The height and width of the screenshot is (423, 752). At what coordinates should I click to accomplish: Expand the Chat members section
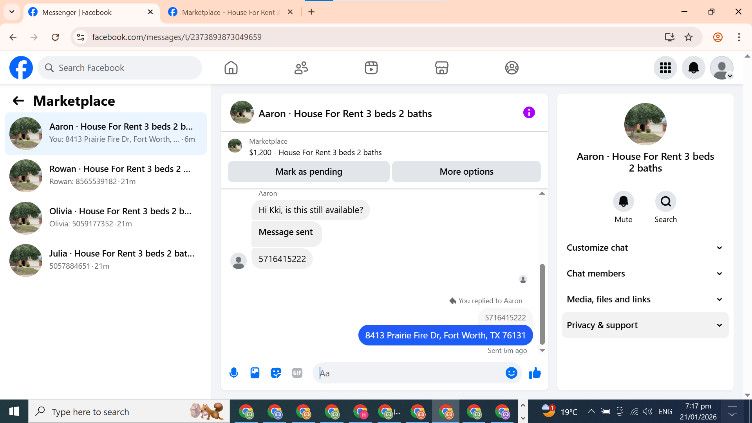645,273
